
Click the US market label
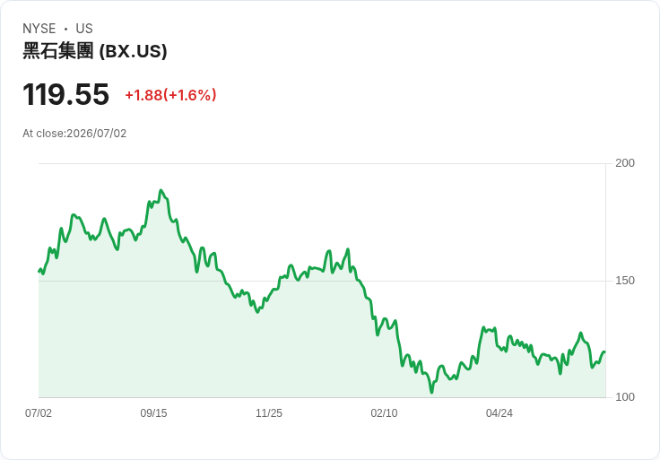click(84, 29)
